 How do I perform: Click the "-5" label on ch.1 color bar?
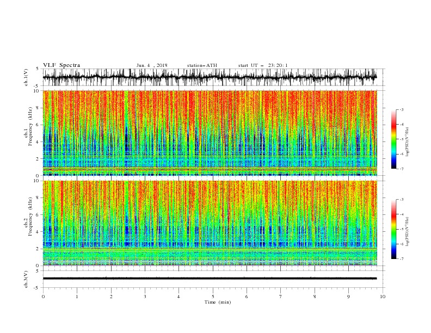tap(401, 139)
